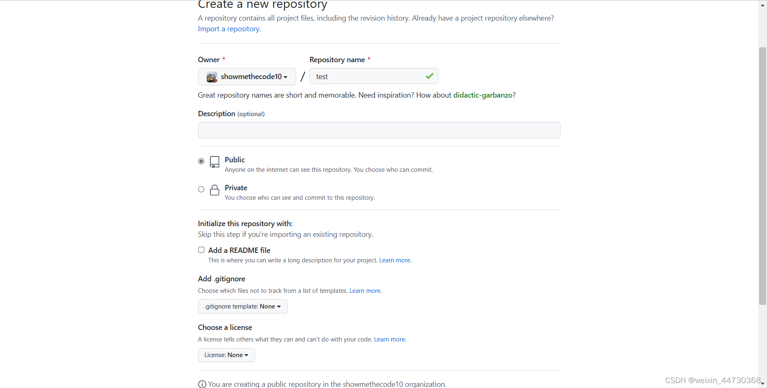Use suggested name didactic-garbanzo
This screenshot has height=388, width=767.
pos(483,95)
